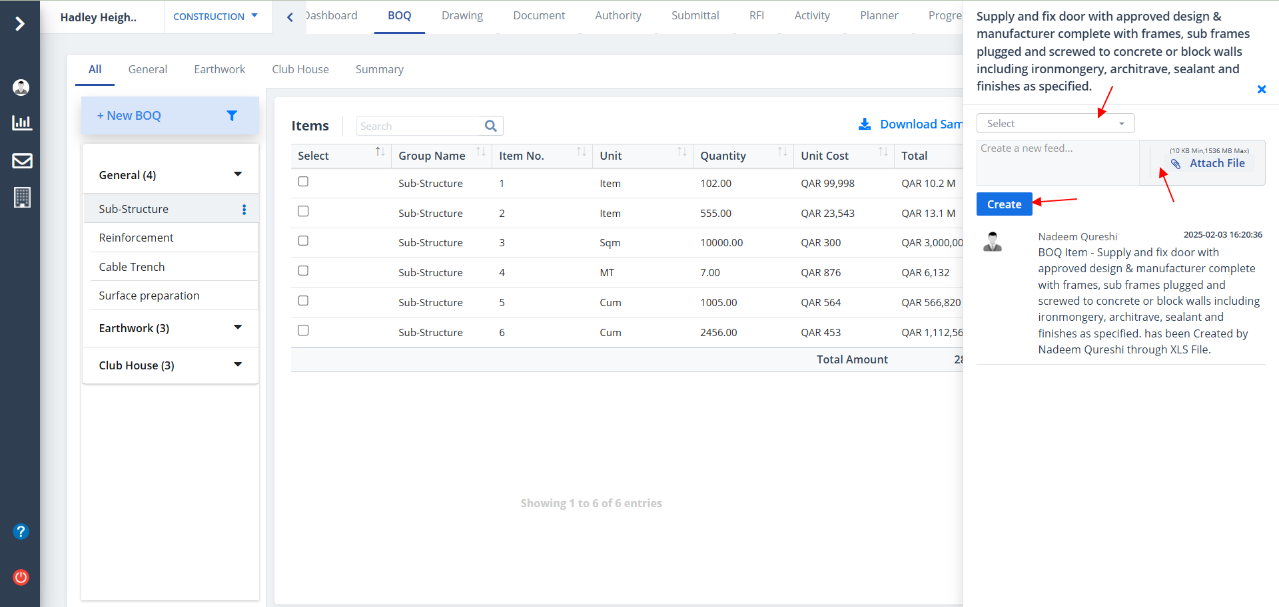This screenshot has width=1279, height=607.
Task: Click the Attach File link
Action: (1216, 164)
